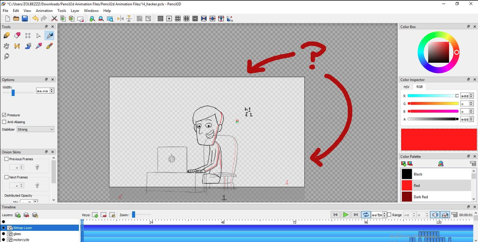
Task: Toggle the sound speaker button
Action: 435,215
